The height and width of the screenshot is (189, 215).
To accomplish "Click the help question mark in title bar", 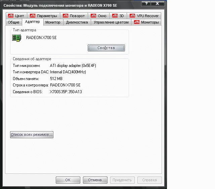I will click(146, 3).
